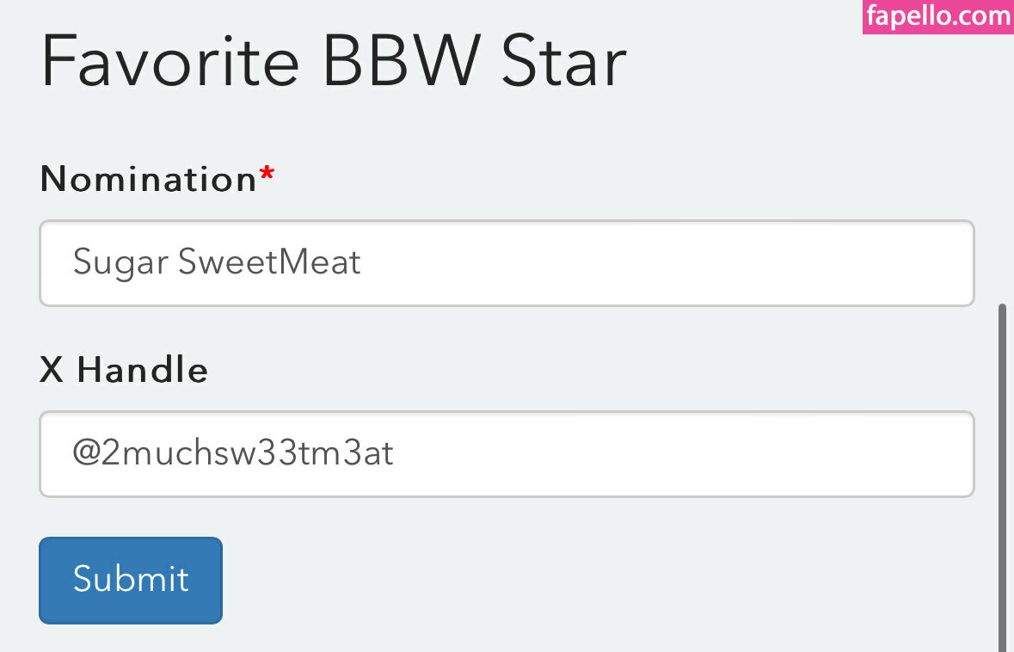Focus the X Handle input field
The width and height of the screenshot is (1014, 652).
coord(506,453)
